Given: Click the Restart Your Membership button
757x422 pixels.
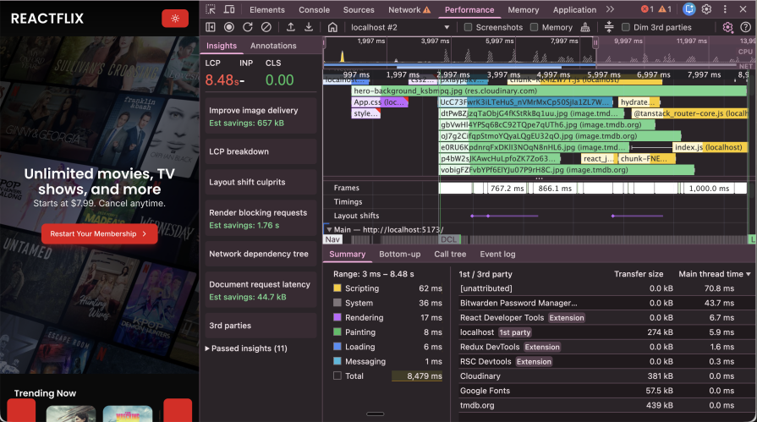Looking at the screenshot, I should 99,233.
